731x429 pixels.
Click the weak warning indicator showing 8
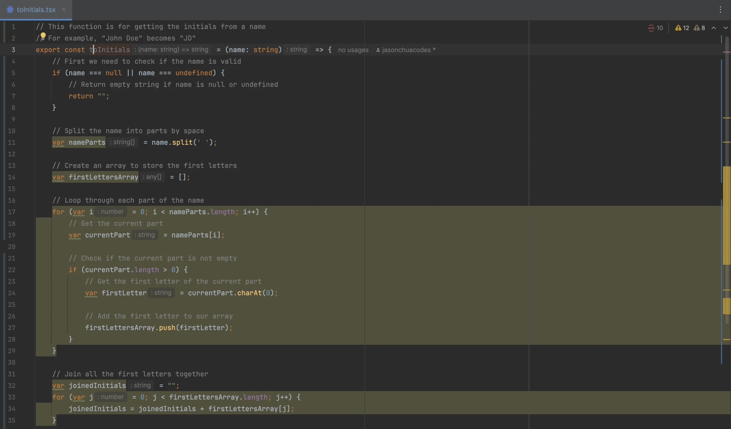click(x=700, y=28)
